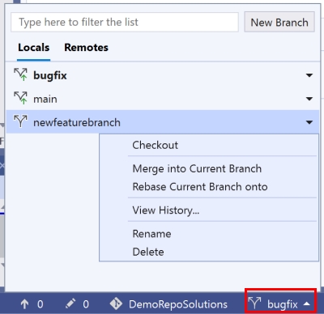Click the pending changes pencil icon
Image resolution: width=324 pixels, height=314 pixels.
[70, 303]
